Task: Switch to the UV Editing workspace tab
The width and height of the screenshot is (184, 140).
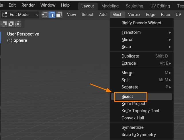Action: click(x=160, y=6)
